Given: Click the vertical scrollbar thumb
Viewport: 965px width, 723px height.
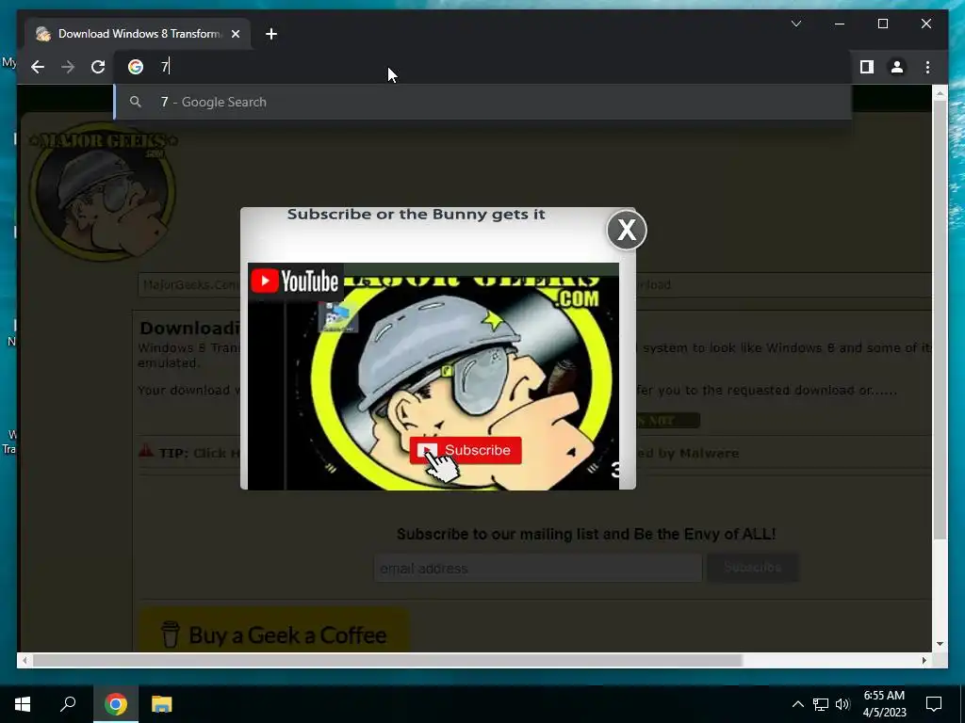Looking at the screenshot, I should coord(940,320).
